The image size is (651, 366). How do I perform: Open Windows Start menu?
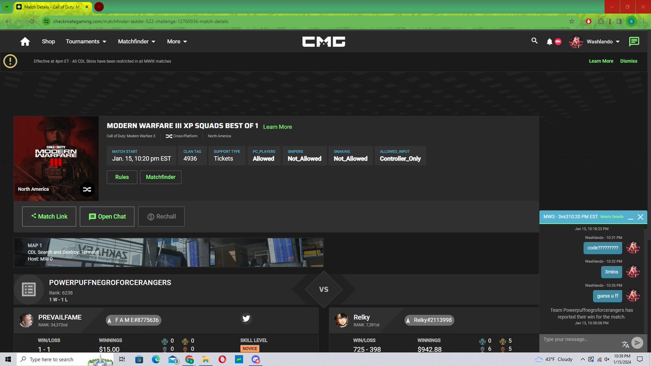(x=8, y=359)
